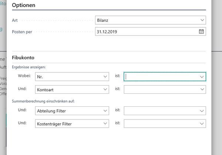
Task: Click the Posten per field label
Action: pos(22,32)
